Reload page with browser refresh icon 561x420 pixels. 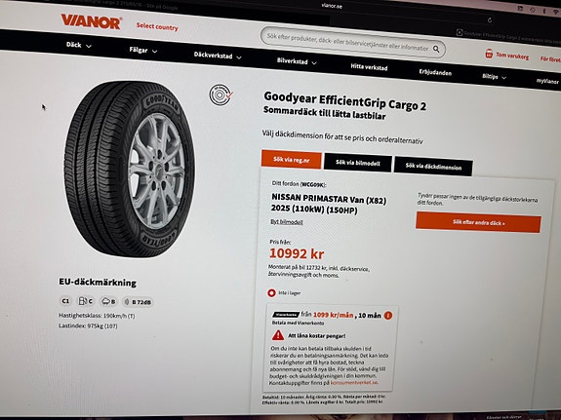(x=490, y=20)
